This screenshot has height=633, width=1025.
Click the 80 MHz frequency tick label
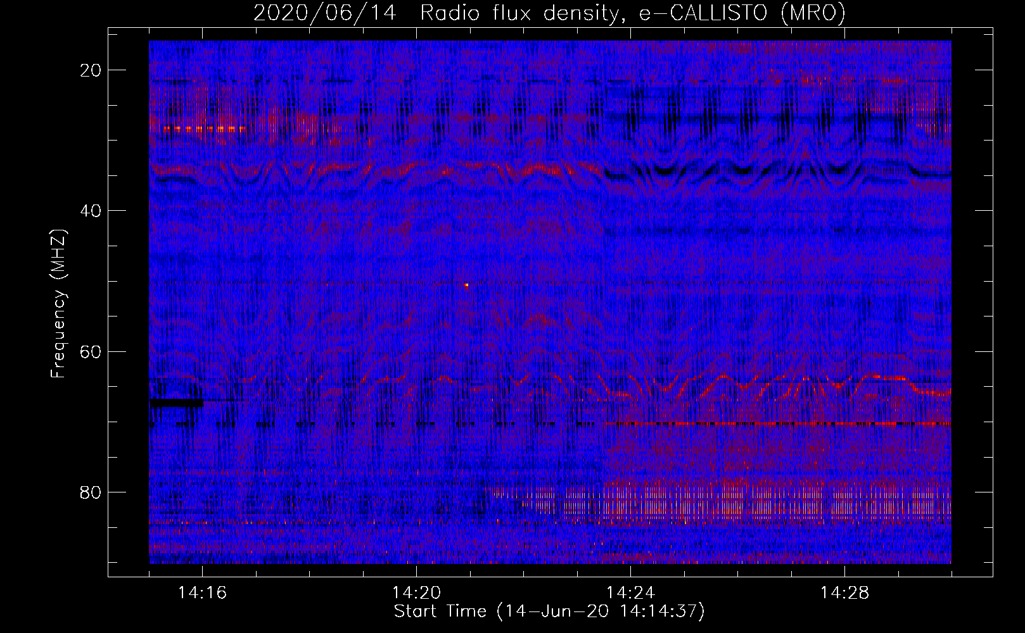click(x=91, y=492)
